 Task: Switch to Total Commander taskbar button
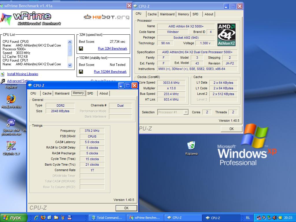[x=107, y=218]
